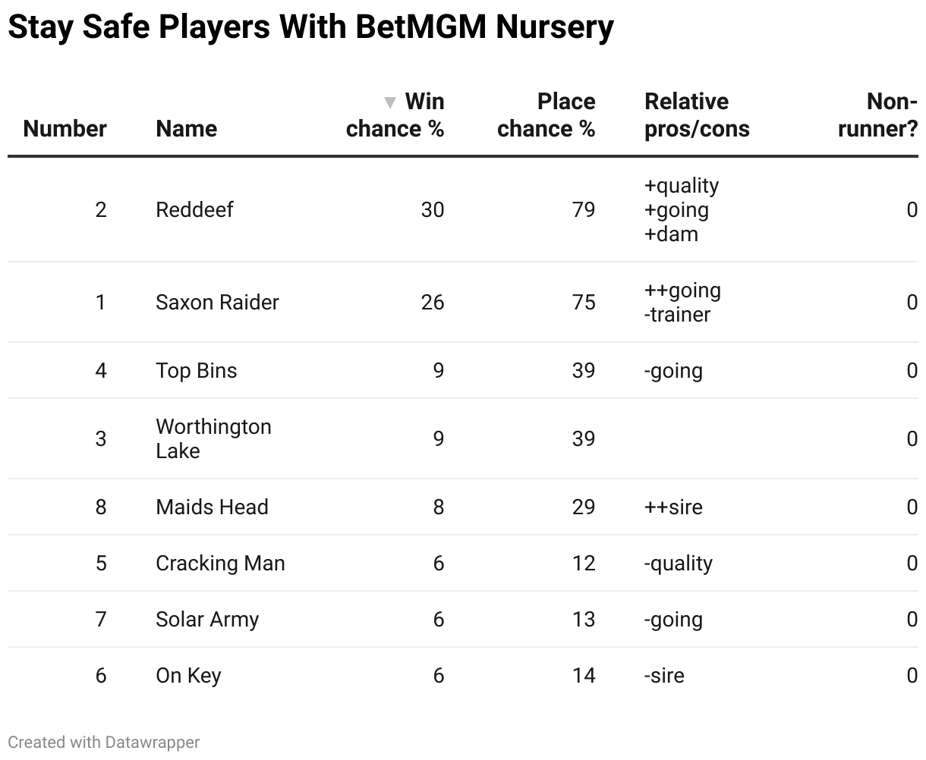Click the ++sire note for Maids Head
This screenshot has height=760, width=926.
pos(673,507)
